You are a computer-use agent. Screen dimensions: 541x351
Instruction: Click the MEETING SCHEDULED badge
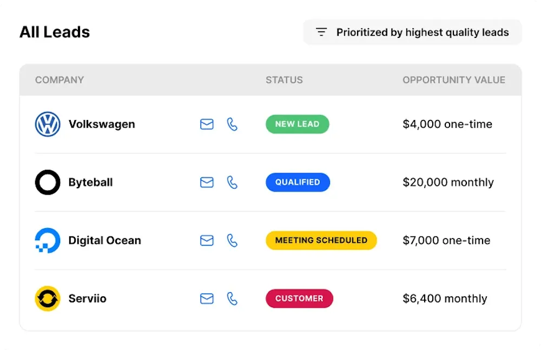[321, 240]
